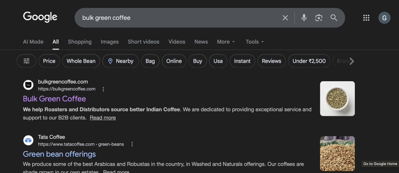Click the Google logo

tap(40, 17)
